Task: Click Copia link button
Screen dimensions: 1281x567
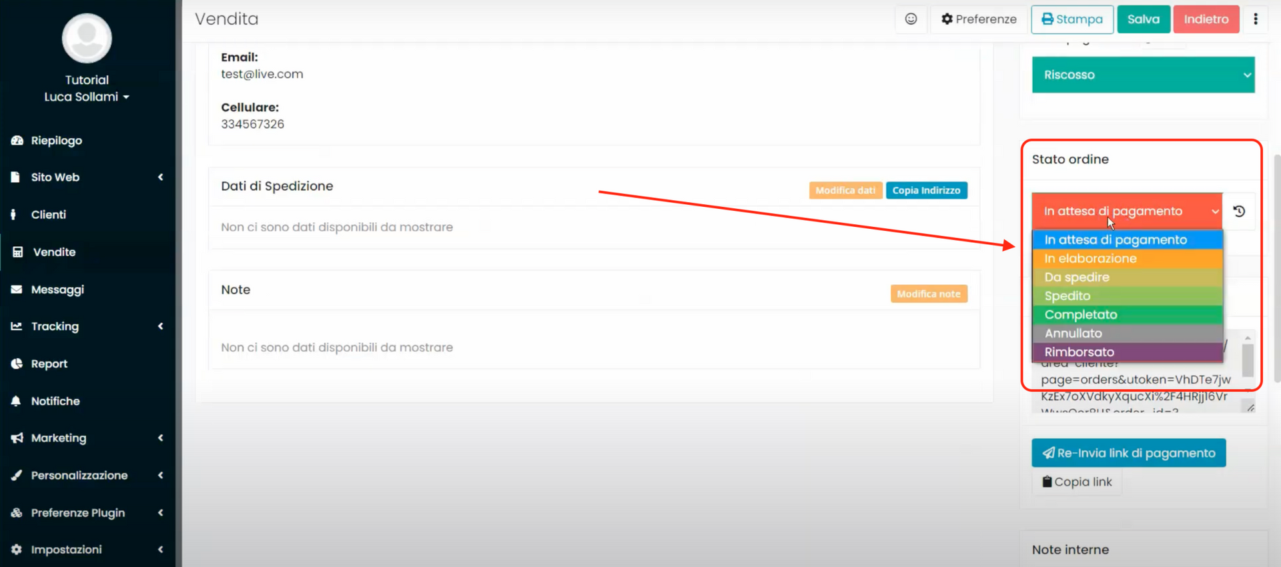Action: (x=1077, y=482)
